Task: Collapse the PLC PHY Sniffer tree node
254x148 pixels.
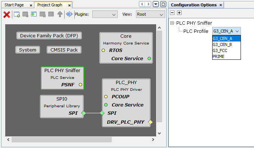Action: [x=172, y=23]
